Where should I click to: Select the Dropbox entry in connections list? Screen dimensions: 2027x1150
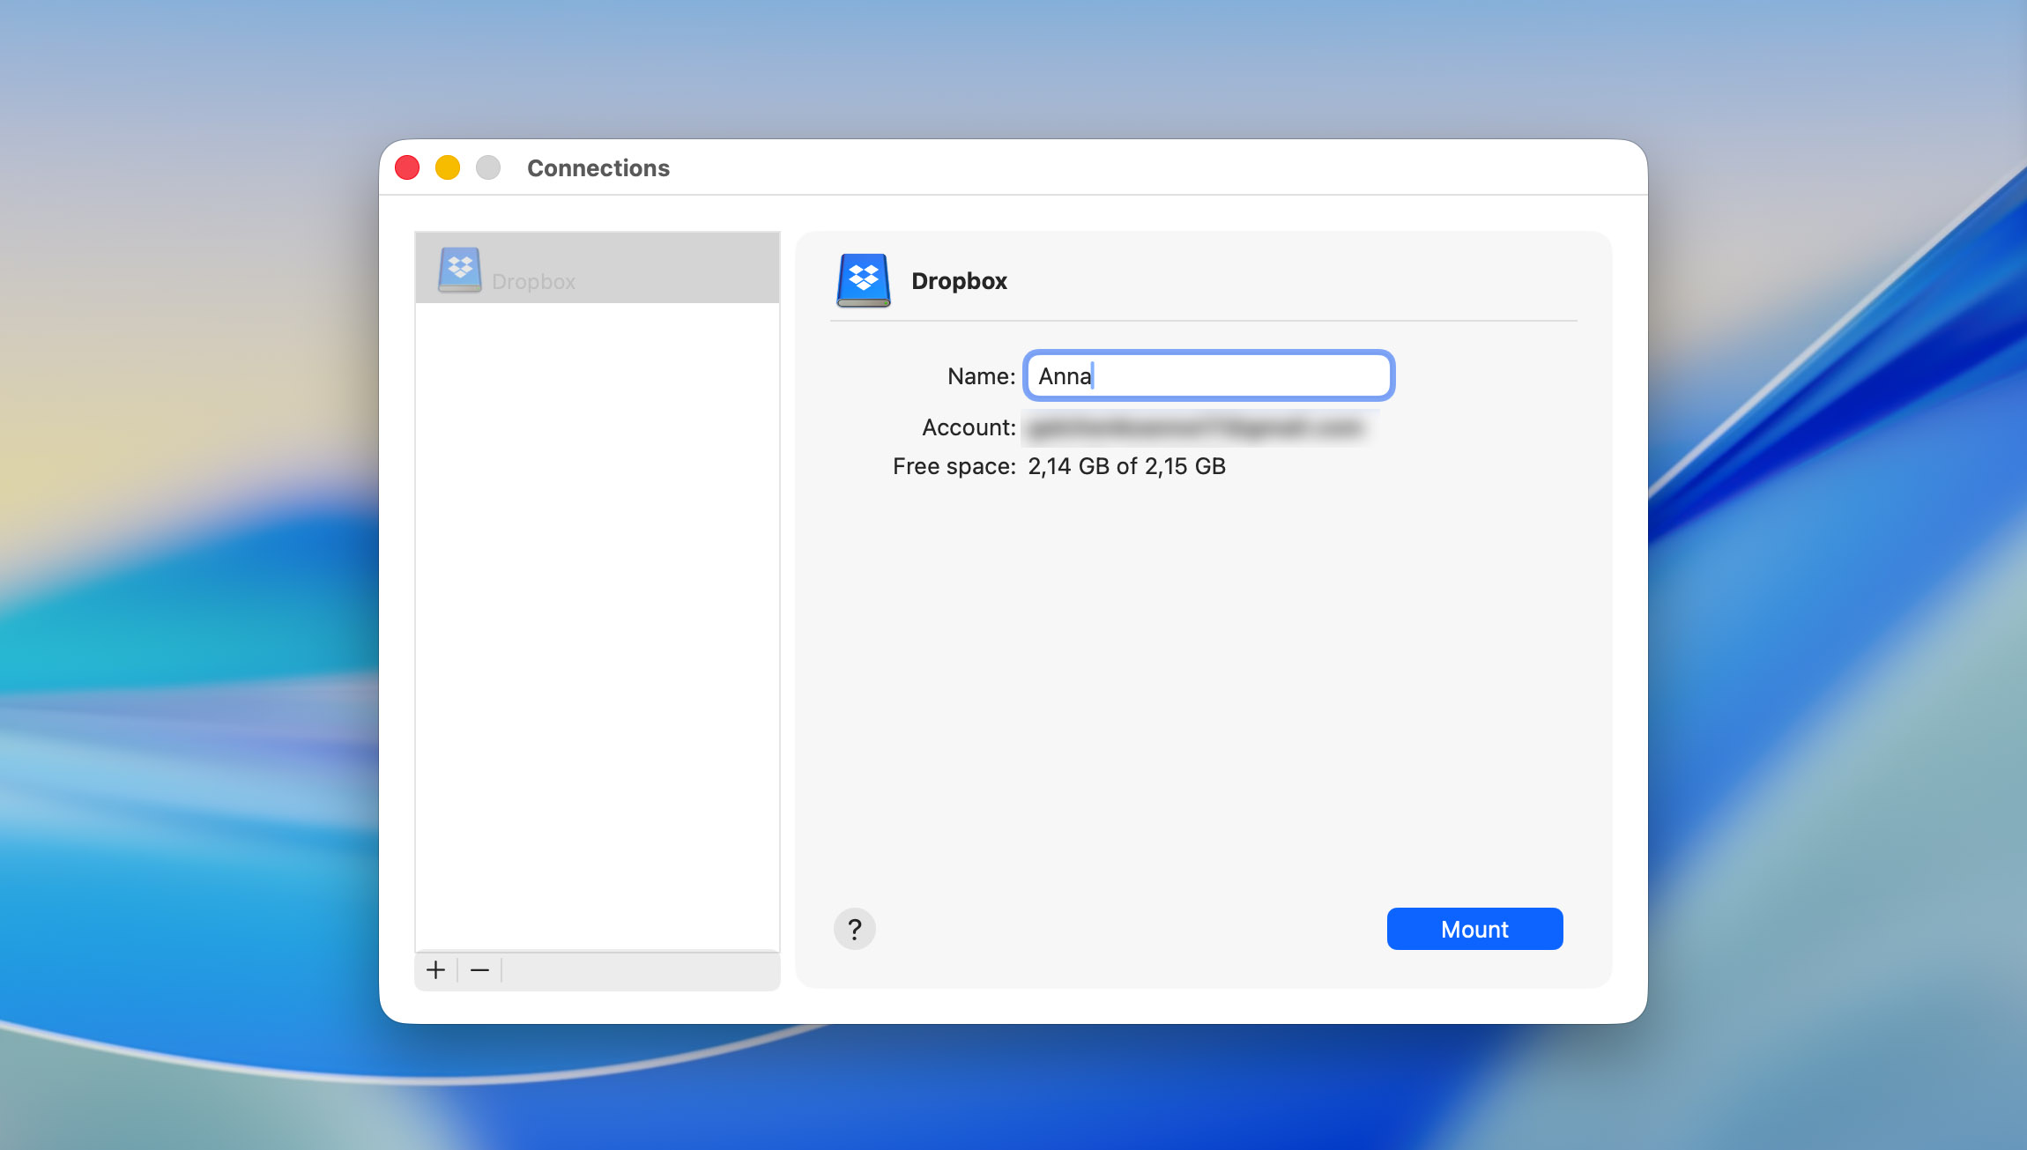pyautogui.click(x=597, y=270)
